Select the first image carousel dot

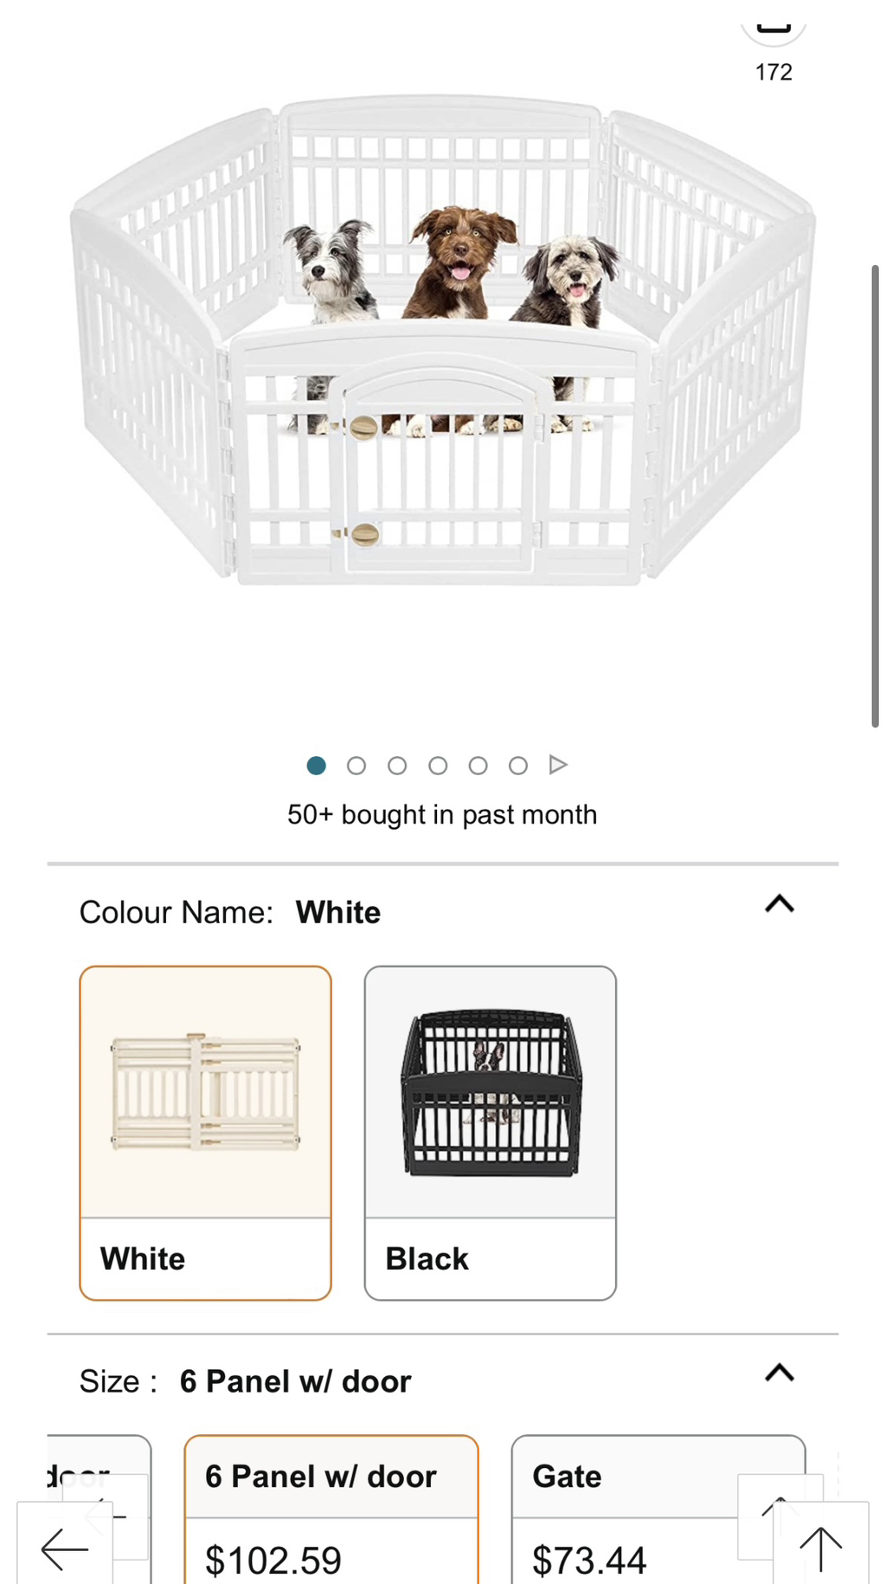tap(317, 766)
